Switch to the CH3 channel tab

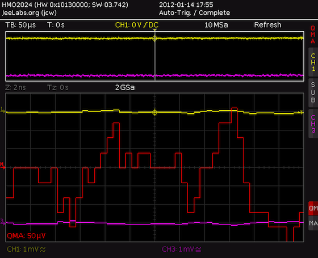[313, 124]
